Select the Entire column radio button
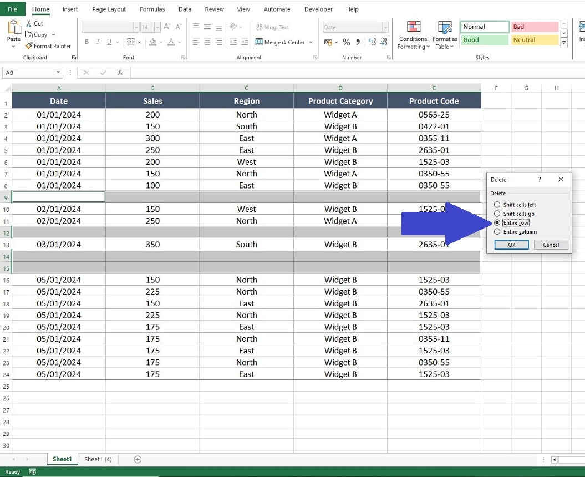The image size is (585, 477). tap(497, 231)
